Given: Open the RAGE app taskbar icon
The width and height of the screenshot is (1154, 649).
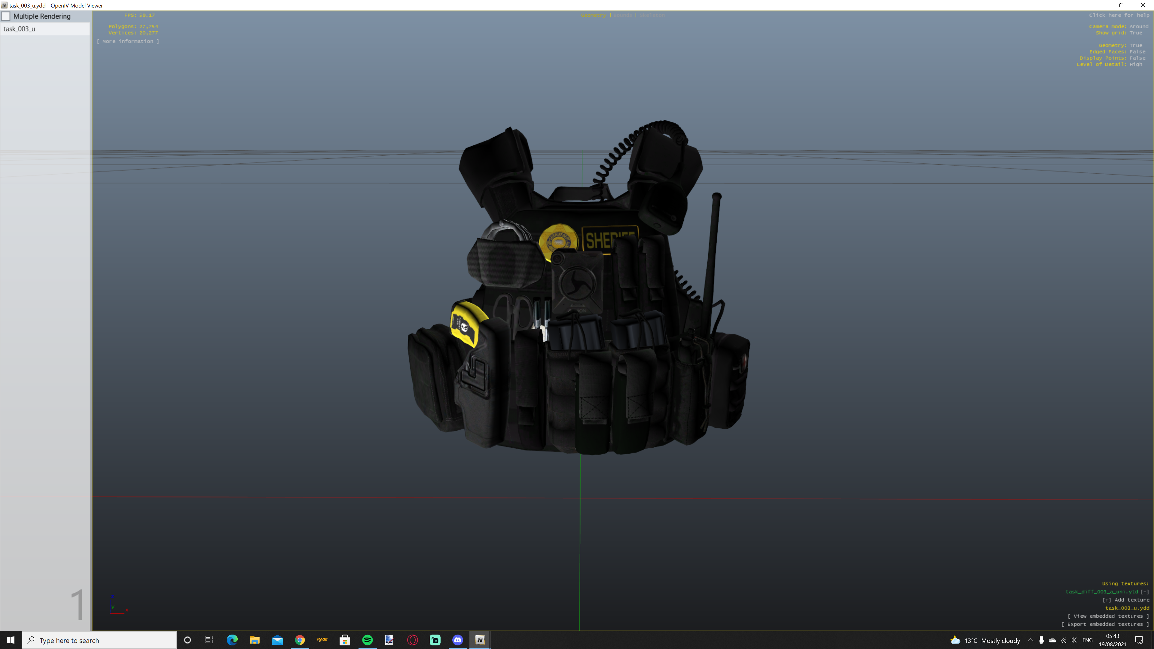Looking at the screenshot, I should pyautogui.click(x=322, y=640).
